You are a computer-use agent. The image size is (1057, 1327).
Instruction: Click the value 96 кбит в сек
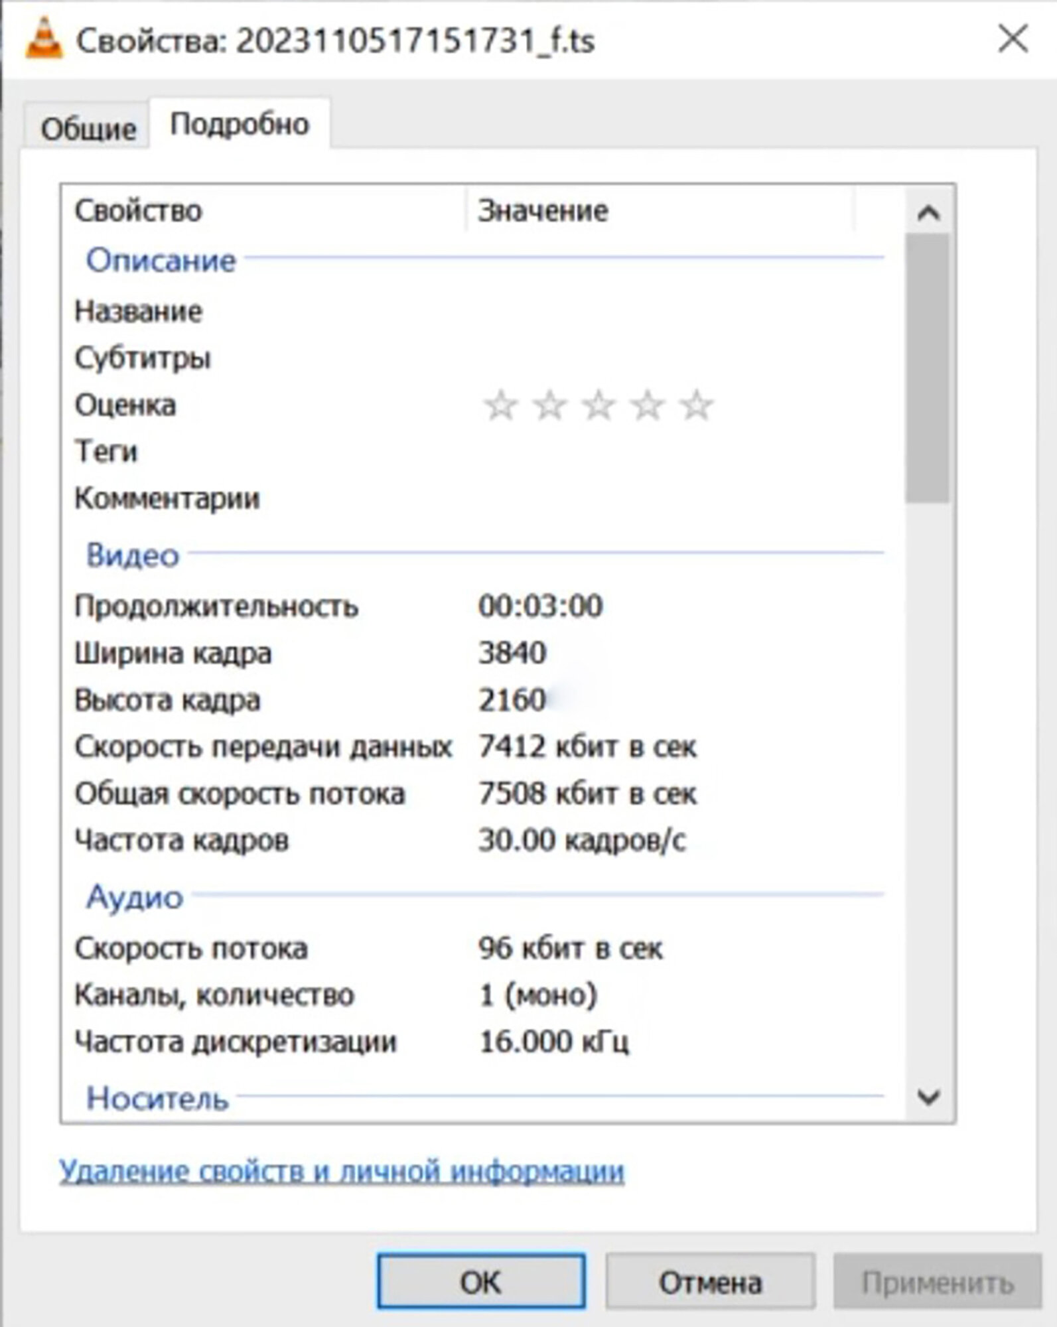pos(570,949)
